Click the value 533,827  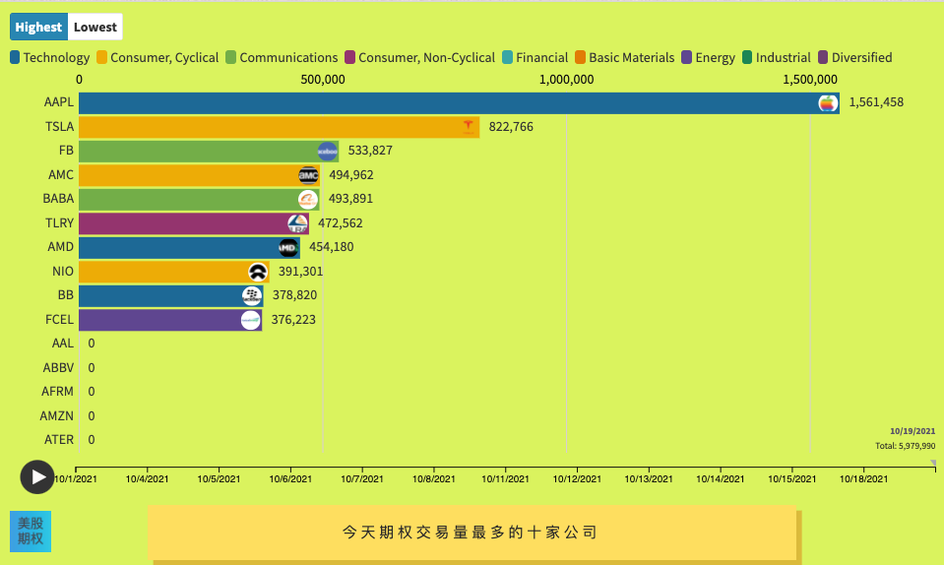370,151
